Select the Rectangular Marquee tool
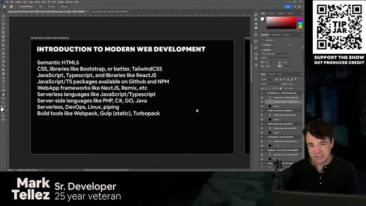 point(3,20)
